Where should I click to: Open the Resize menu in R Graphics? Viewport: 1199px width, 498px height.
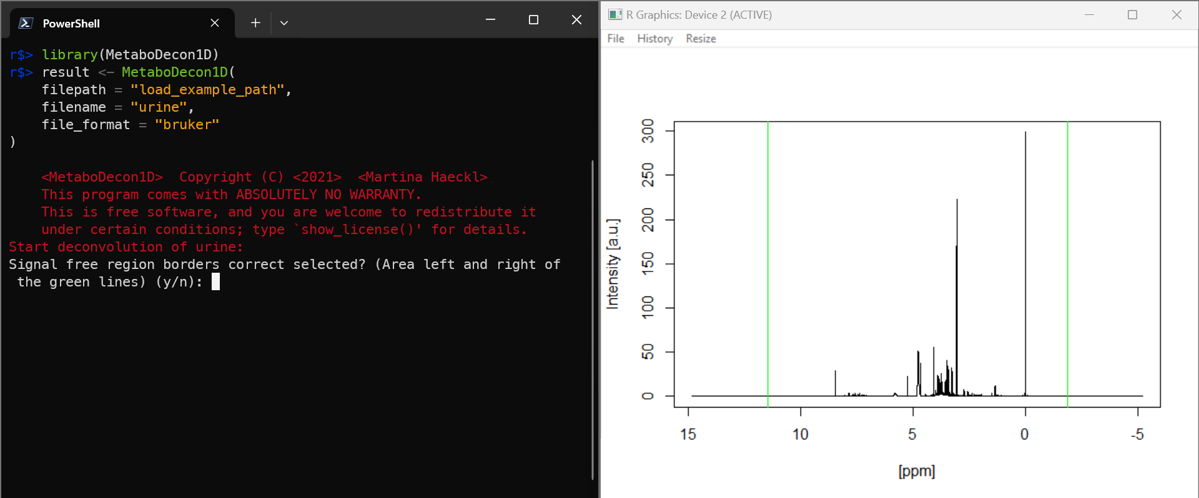pyautogui.click(x=701, y=39)
